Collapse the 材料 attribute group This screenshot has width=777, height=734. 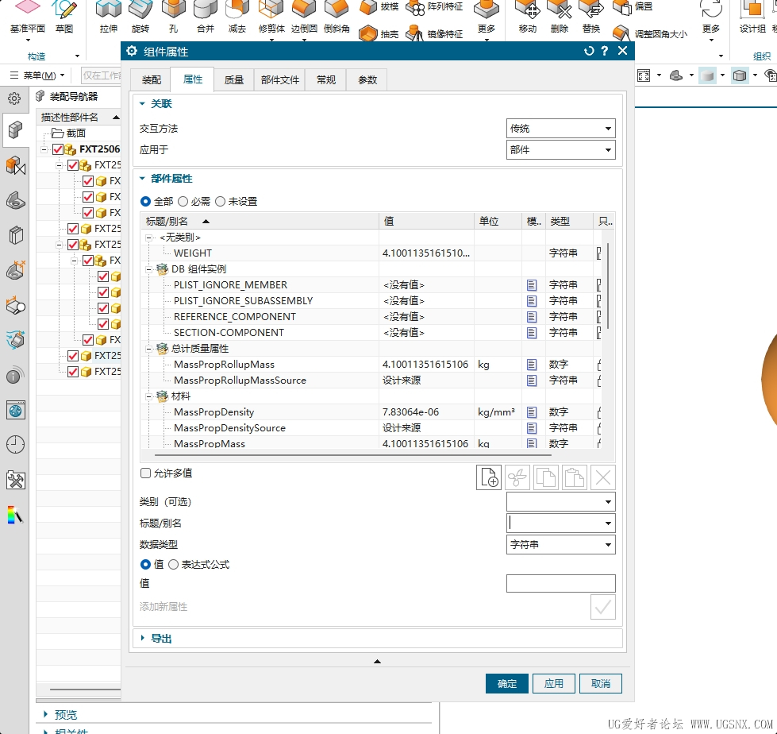pos(148,396)
